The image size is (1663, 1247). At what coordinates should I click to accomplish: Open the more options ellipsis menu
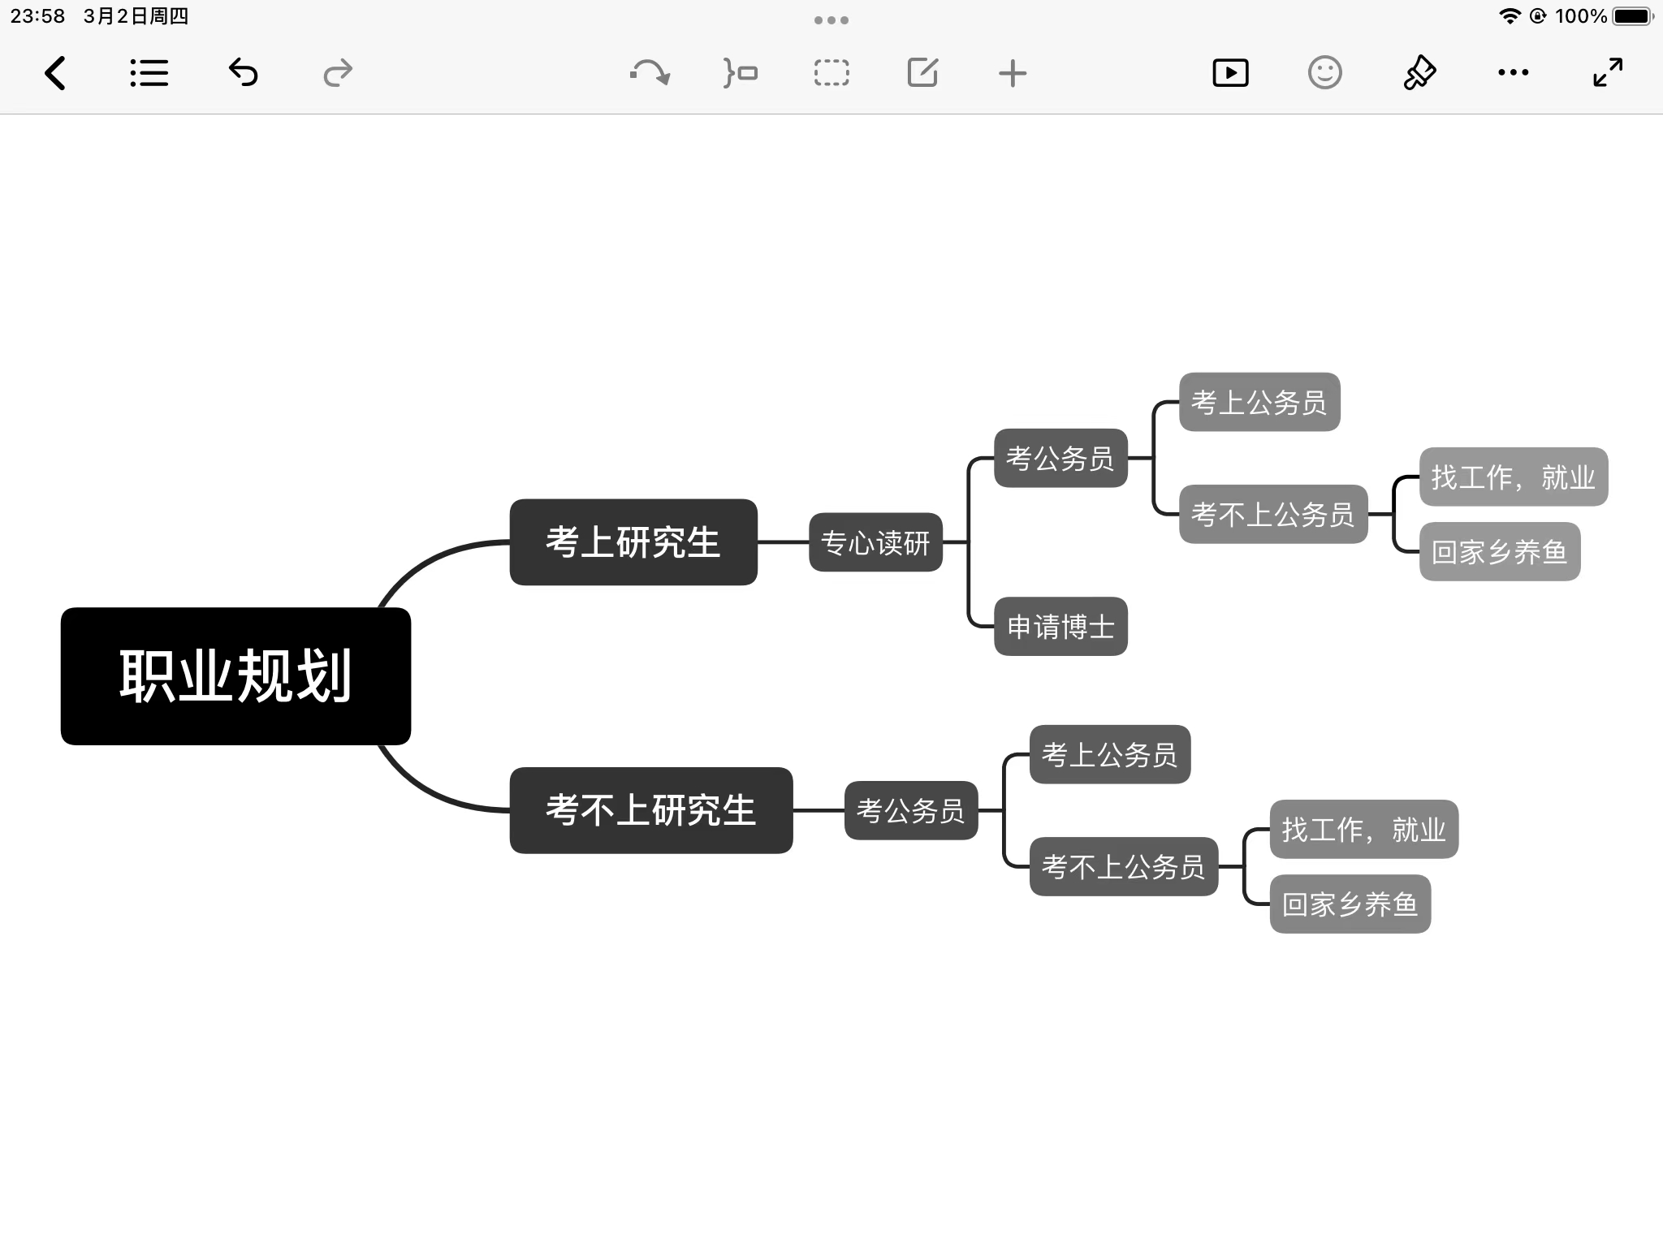click(1513, 73)
